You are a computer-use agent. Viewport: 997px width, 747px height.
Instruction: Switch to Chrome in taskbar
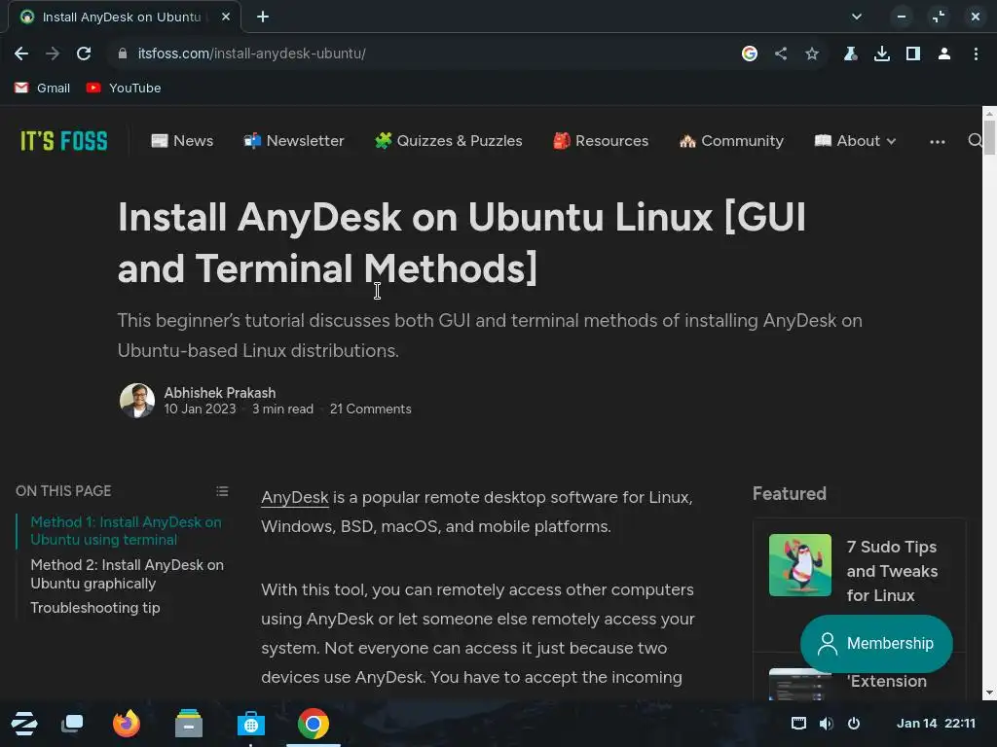313,724
